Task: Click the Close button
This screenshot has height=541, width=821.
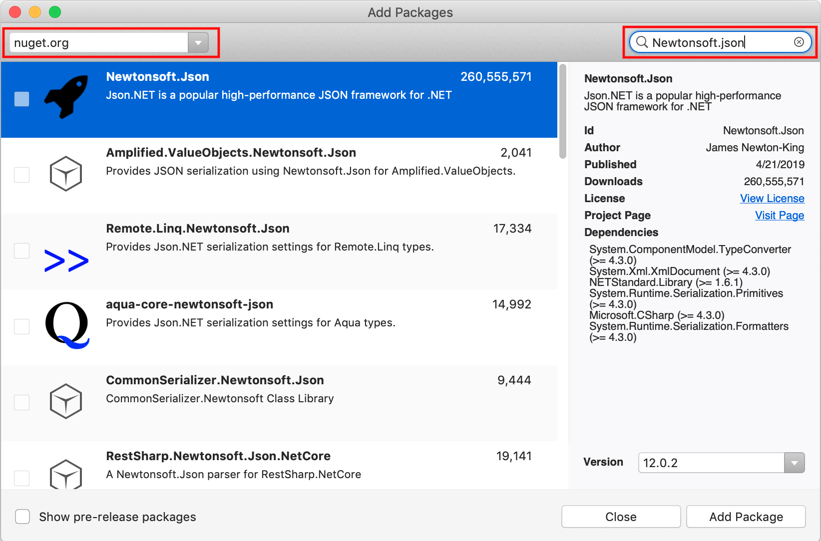Action: pyautogui.click(x=620, y=517)
